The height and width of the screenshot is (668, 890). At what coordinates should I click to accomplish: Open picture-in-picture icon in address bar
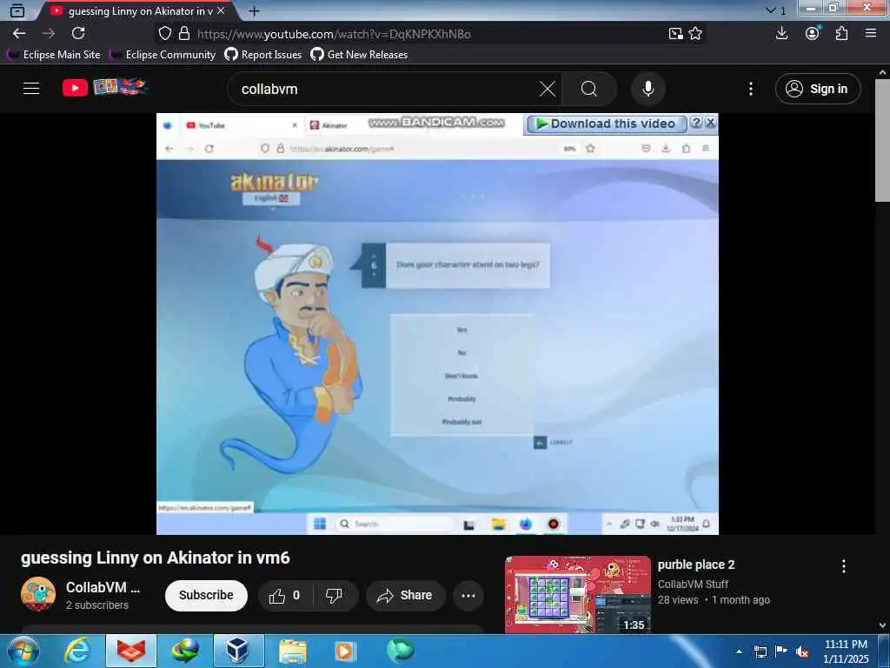(x=675, y=34)
